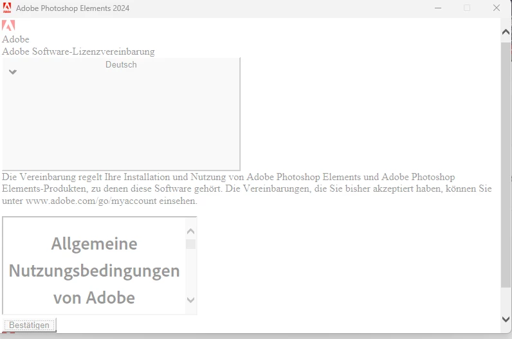Click the Adobe logo below title bar
This screenshot has height=339, width=512.
point(8,26)
